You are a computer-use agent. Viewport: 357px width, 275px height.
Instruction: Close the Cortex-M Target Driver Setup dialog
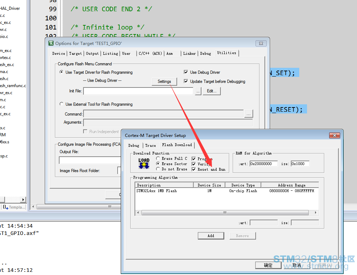(x=334, y=135)
